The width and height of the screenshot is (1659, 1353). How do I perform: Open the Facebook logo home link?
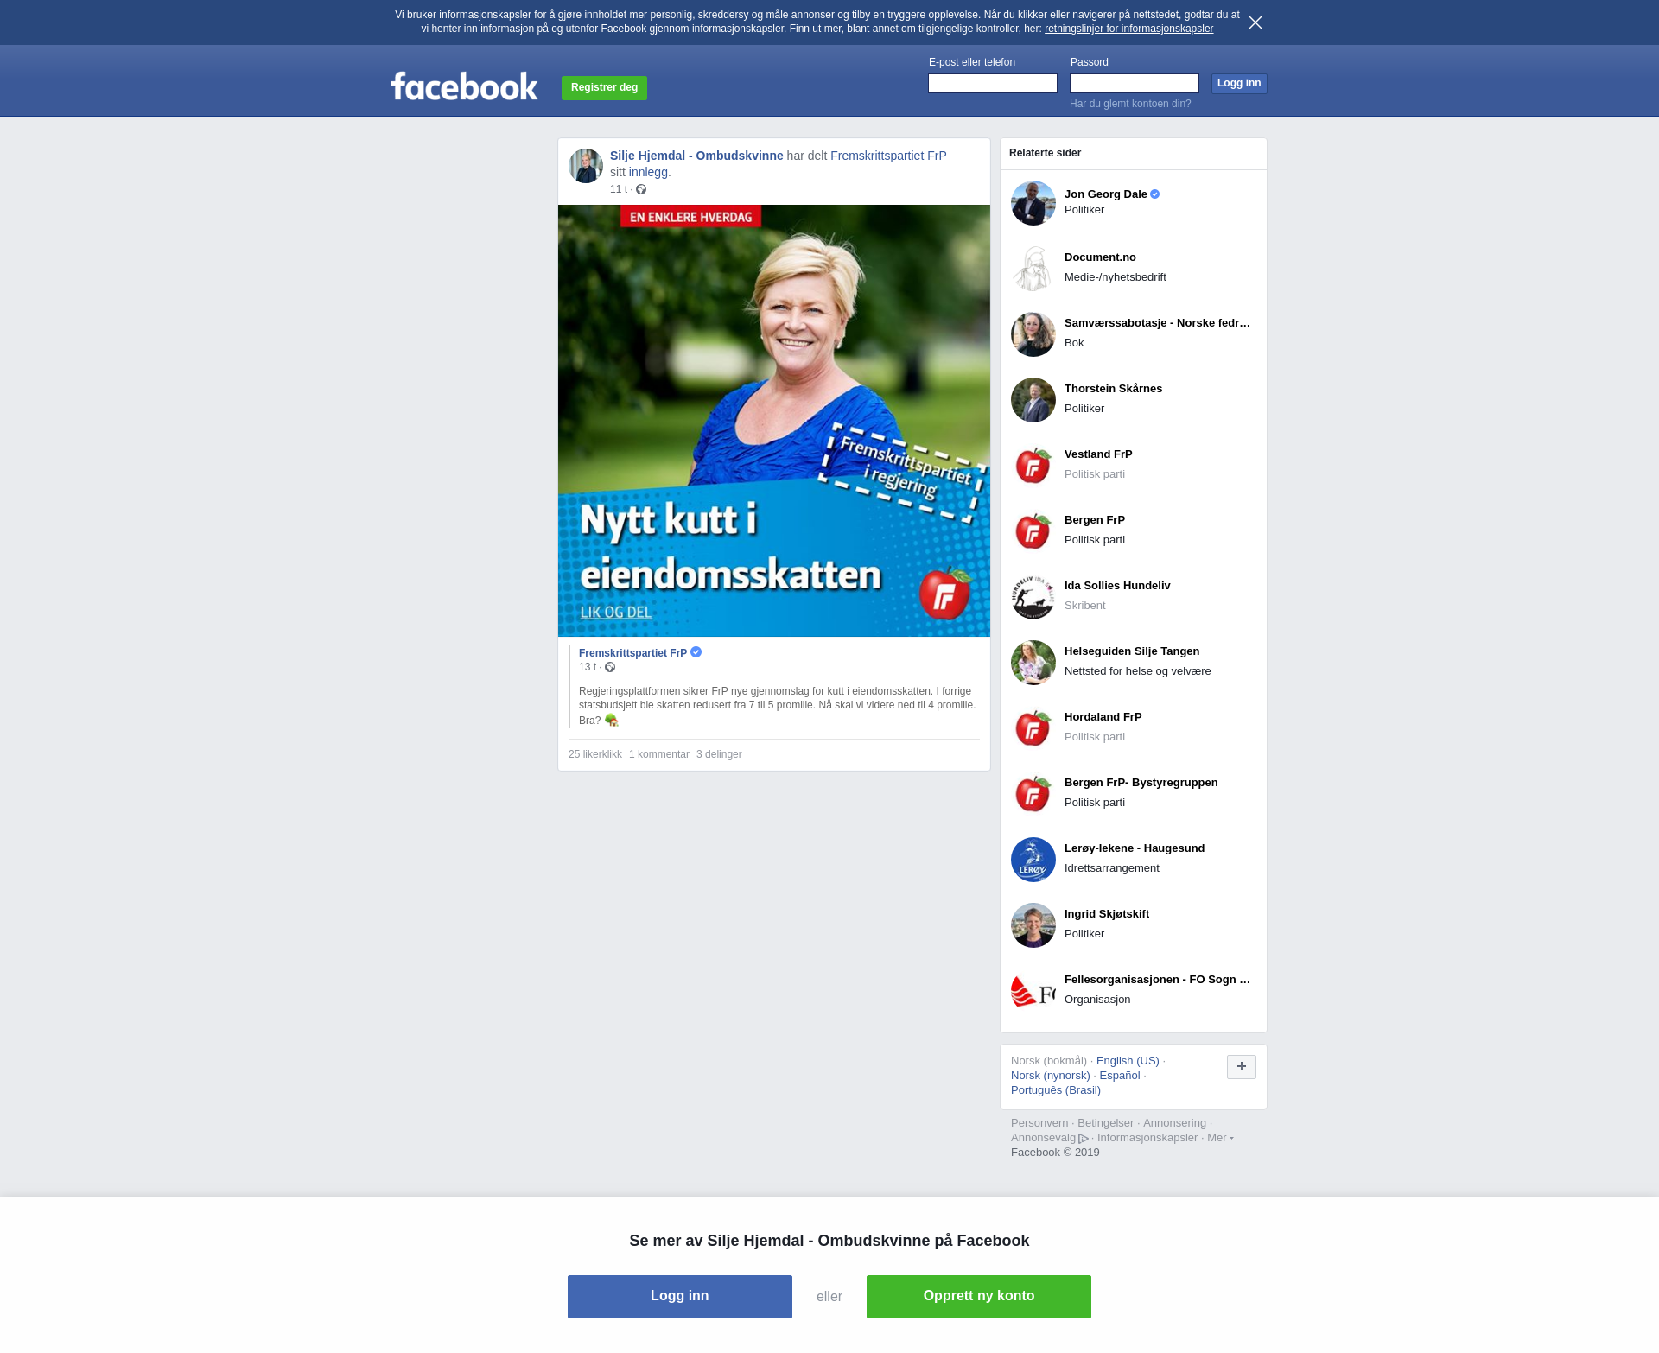(464, 86)
